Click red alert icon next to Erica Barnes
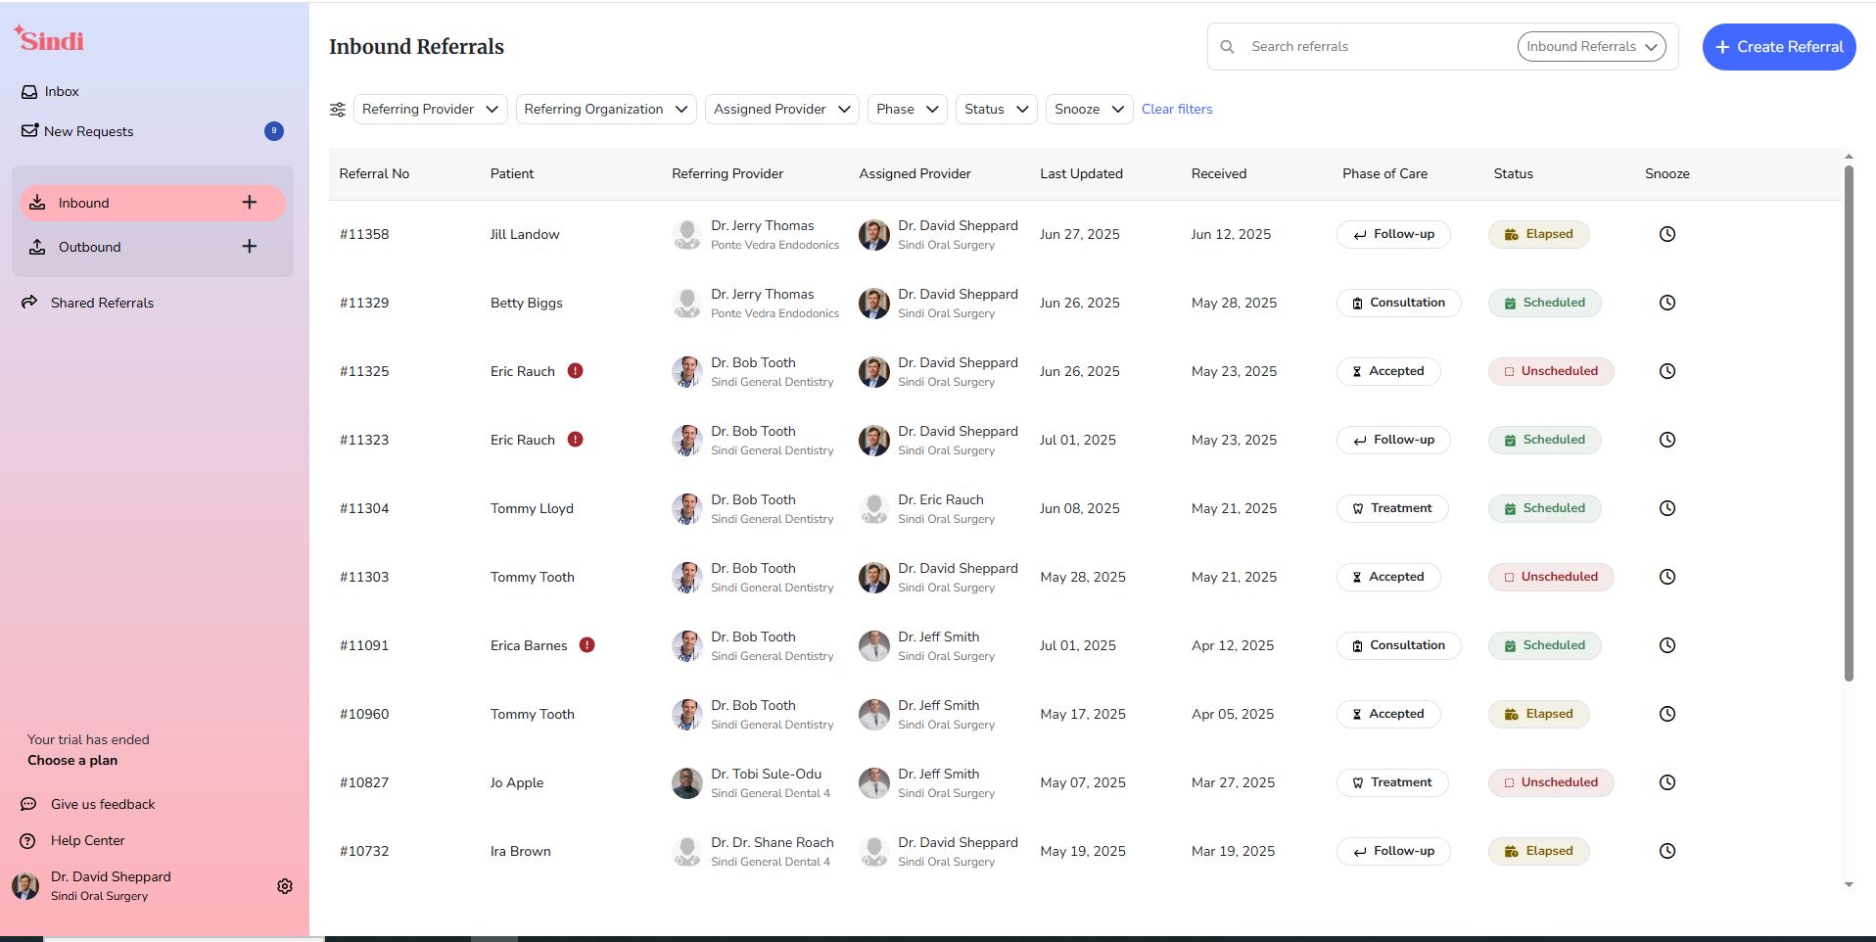 point(586,645)
